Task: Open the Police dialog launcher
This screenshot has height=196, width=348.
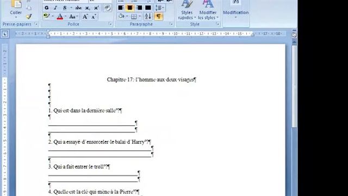Action: click(110, 24)
